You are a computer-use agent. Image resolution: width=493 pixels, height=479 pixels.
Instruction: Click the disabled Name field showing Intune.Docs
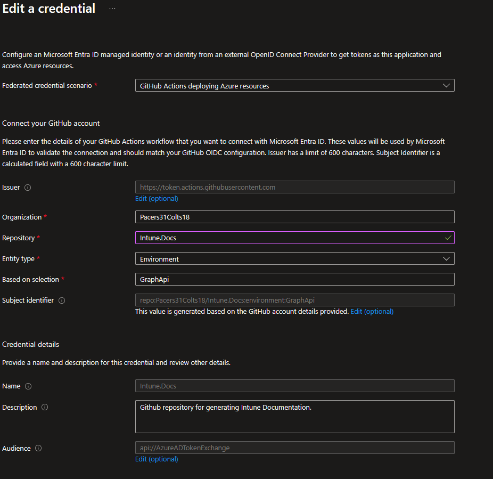294,386
